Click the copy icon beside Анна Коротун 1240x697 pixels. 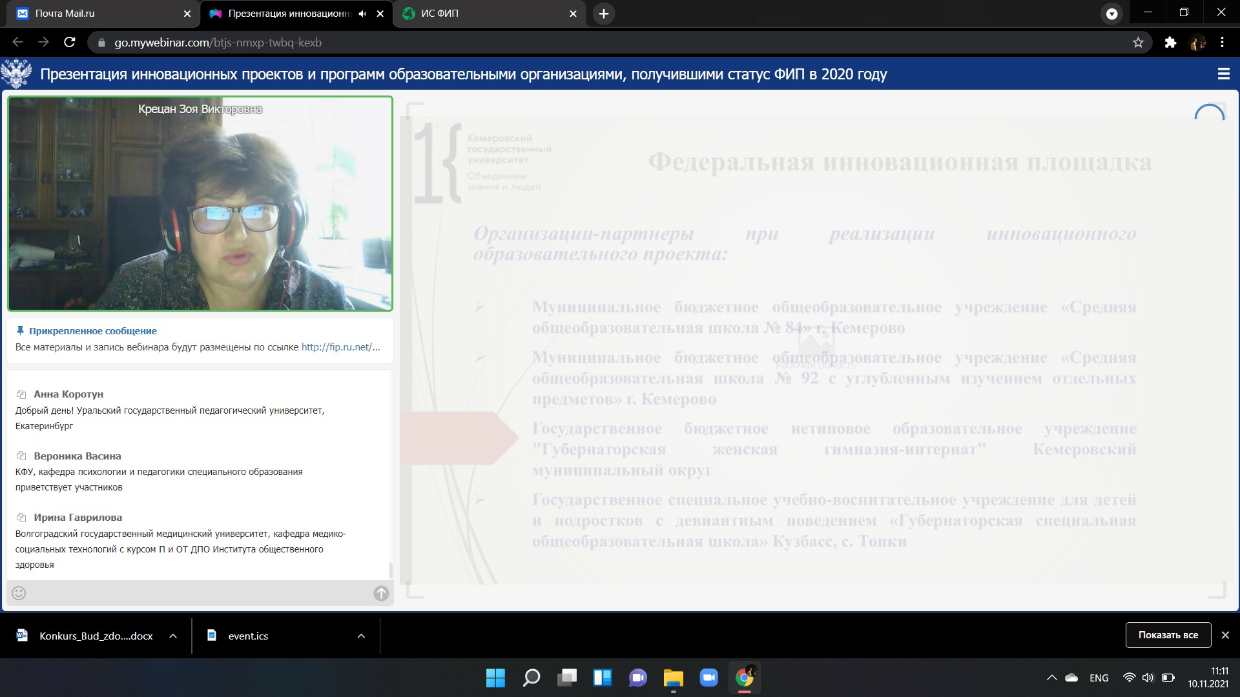(x=21, y=394)
